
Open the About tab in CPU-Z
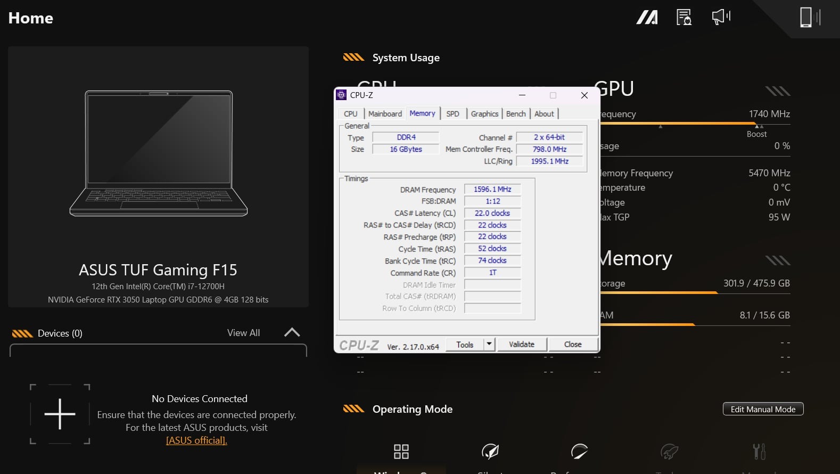[544, 114]
